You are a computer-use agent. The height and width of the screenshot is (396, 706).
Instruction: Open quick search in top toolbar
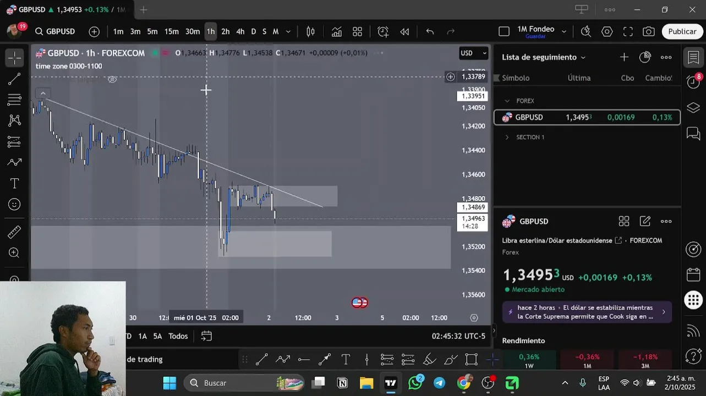(586, 31)
